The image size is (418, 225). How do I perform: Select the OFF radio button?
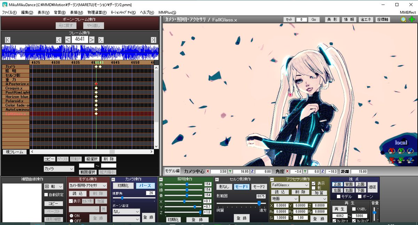pos(71,221)
